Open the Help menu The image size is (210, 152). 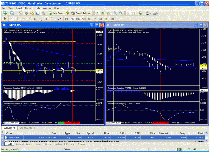56,8
